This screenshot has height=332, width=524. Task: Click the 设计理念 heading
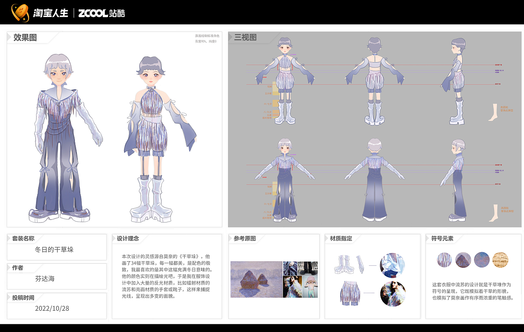point(128,238)
